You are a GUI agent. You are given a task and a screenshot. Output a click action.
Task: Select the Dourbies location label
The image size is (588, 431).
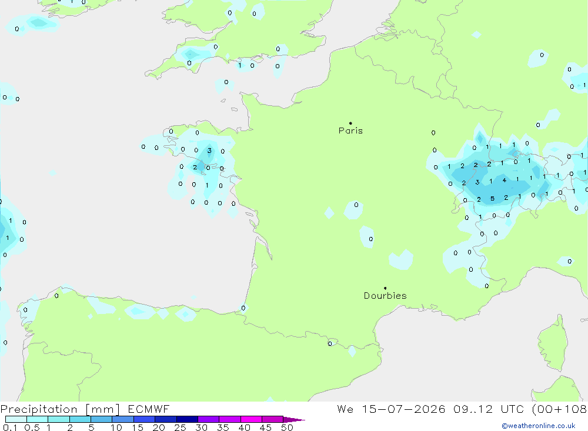coord(385,296)
